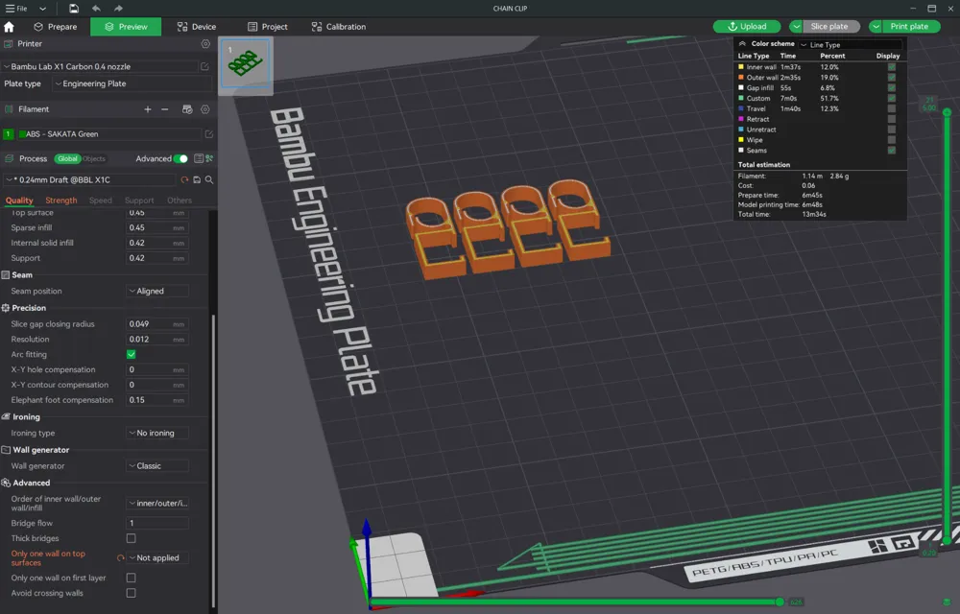This screenshot has height=614, width=960.
Task: Click the Upload button
Action: point(747,26)
